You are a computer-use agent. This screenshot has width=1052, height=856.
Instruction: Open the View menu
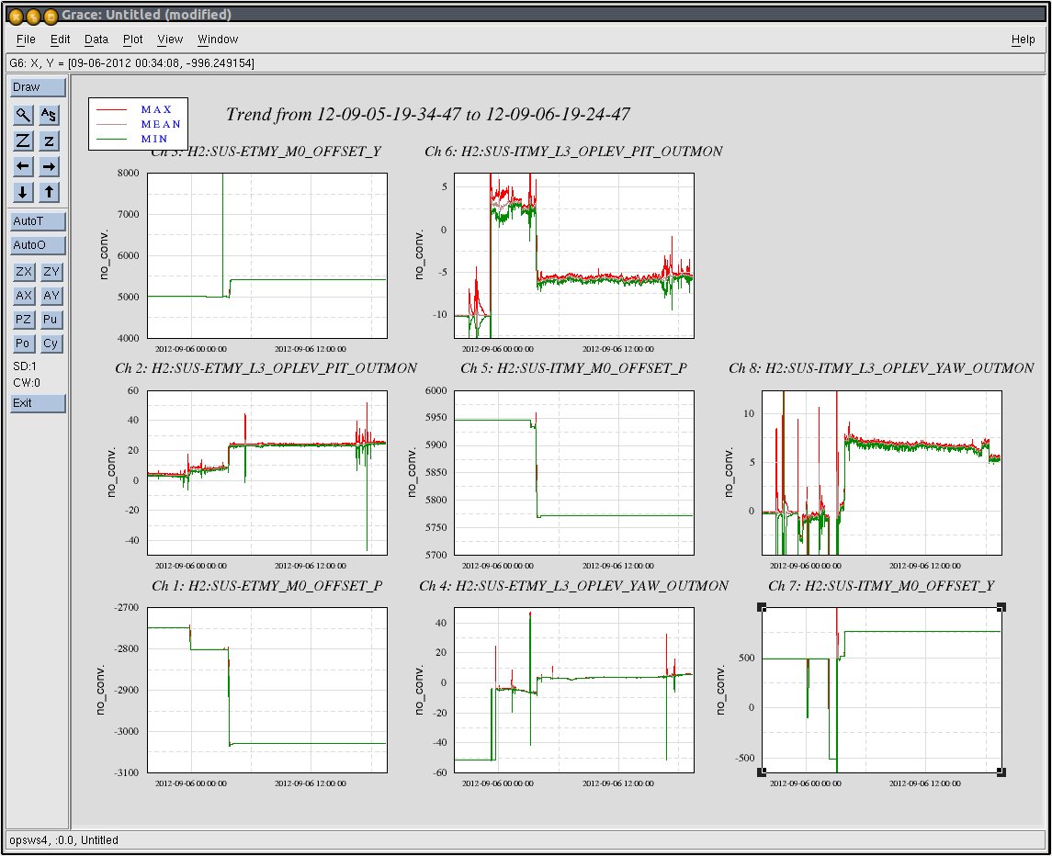click(170, 39)
